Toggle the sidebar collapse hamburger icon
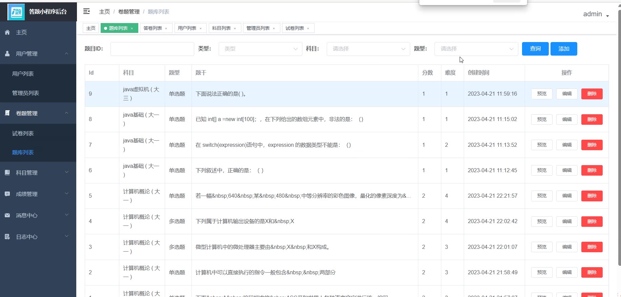Image resolution: width=621 pixels, height=297 pixels. pyautogui.click(x=86, y=12)
